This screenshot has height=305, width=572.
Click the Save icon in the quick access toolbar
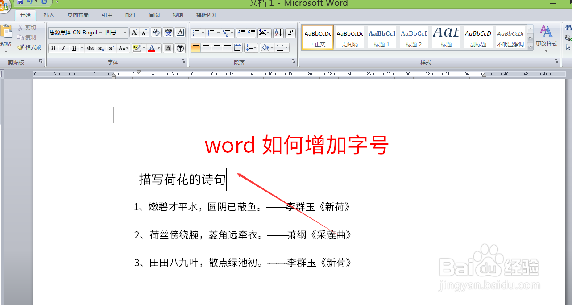[x=20, y=2]
